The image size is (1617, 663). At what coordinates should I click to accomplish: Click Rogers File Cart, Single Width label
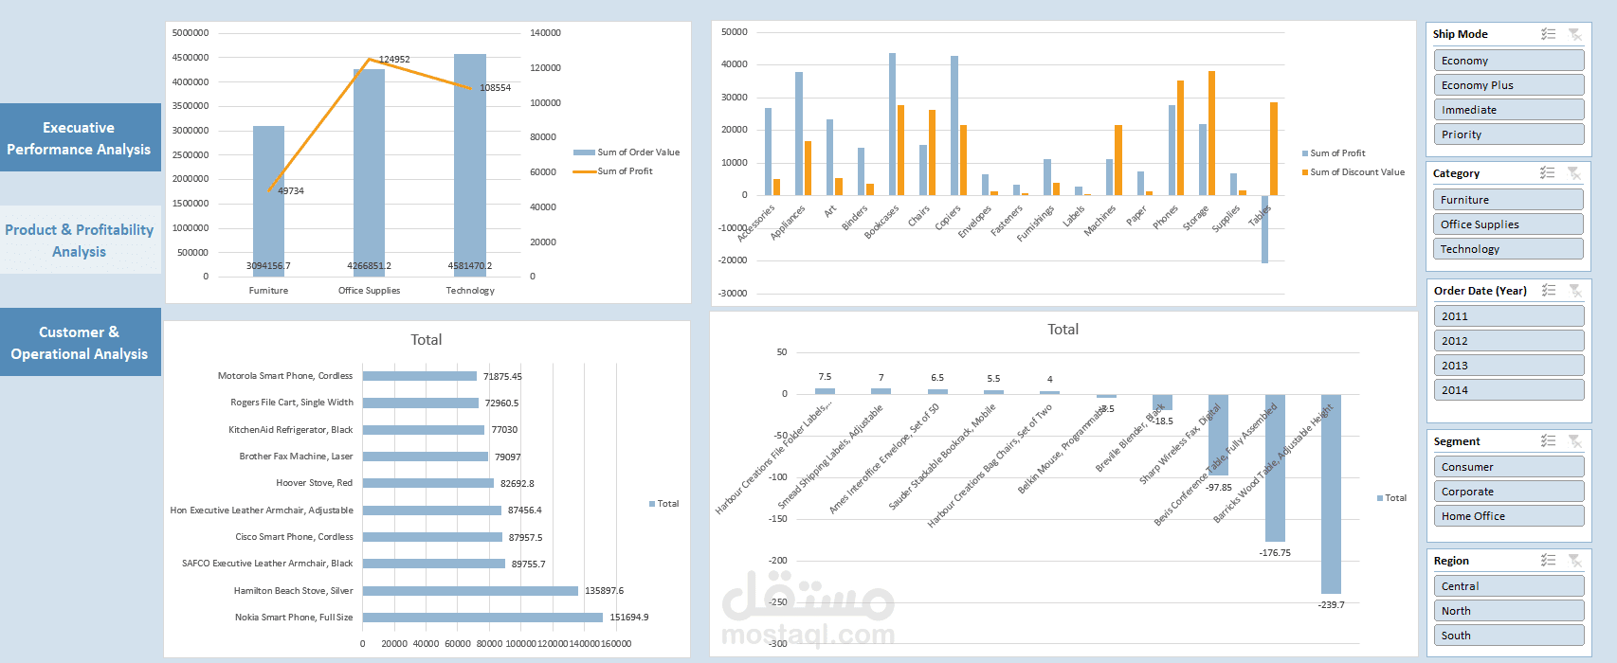tap(292, 403)
